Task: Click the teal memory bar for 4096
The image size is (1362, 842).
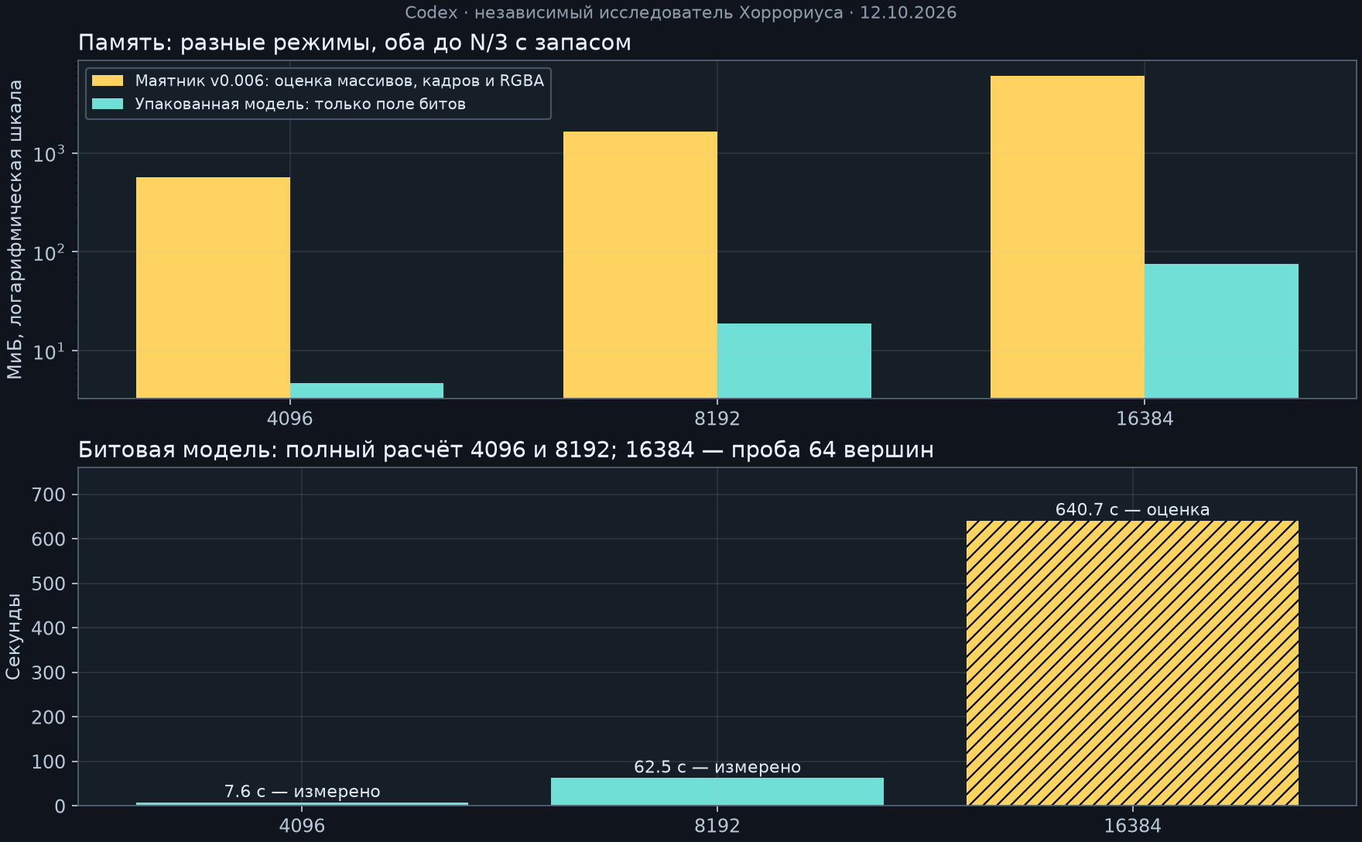Action: (367, 391)
